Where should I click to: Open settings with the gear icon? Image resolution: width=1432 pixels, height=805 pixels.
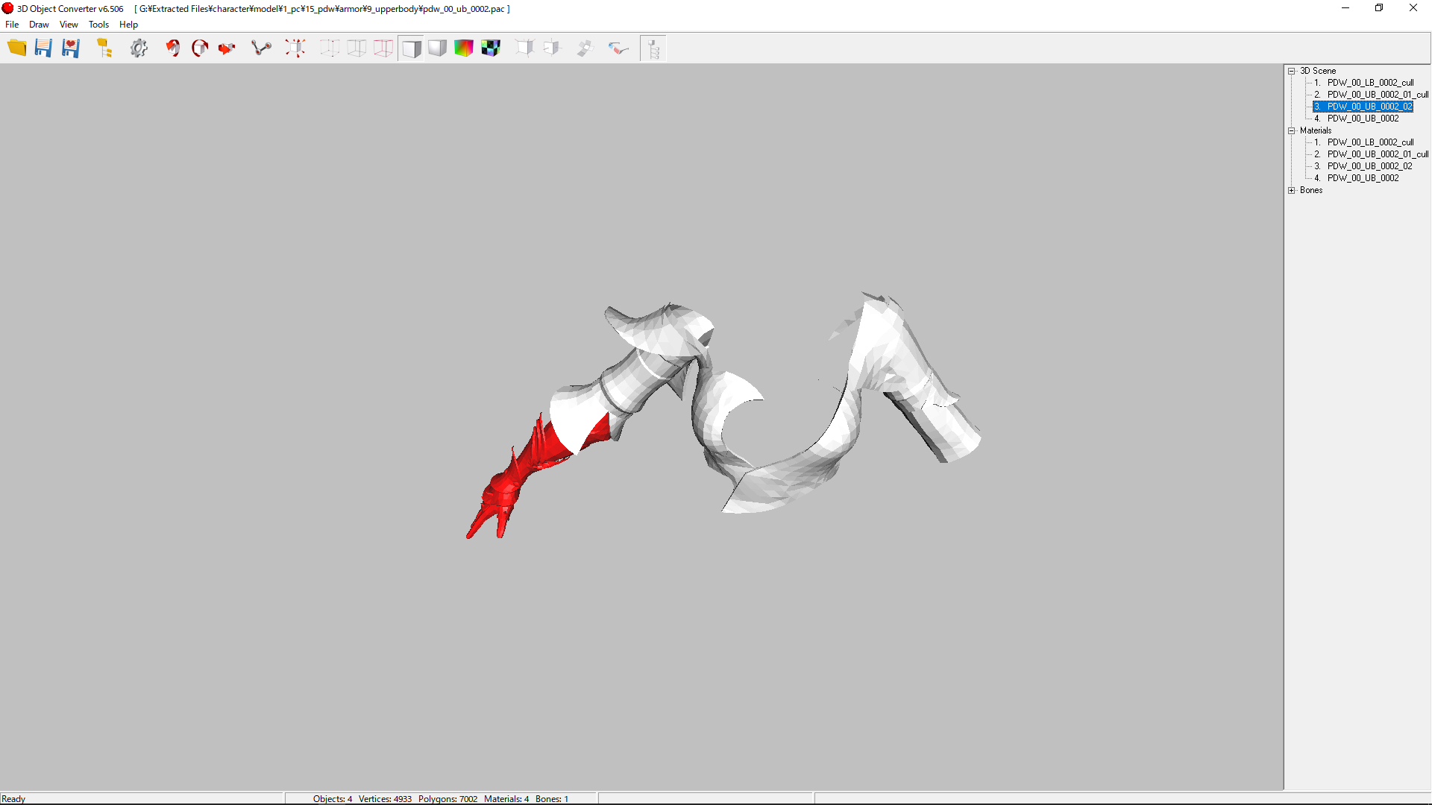tap(139, 48)
